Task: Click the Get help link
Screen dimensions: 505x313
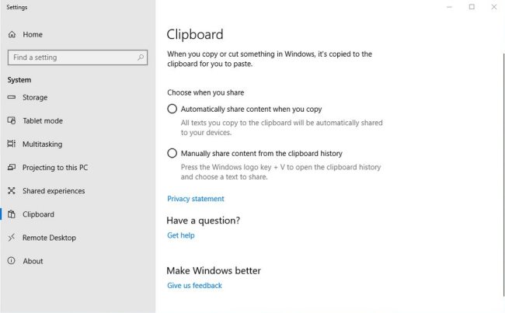Action: coord(181,235)
